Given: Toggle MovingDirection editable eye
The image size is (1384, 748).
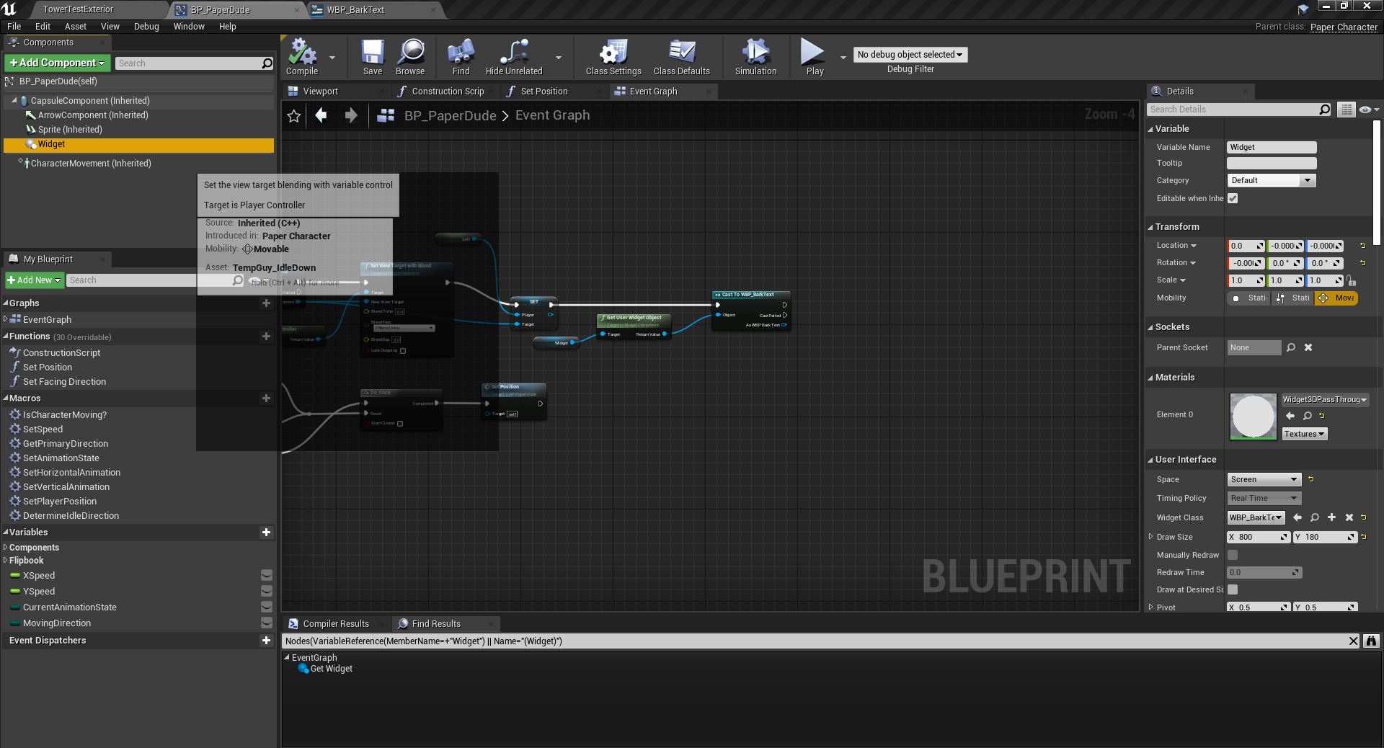Looking at the screenshot, I should point(266,623).
